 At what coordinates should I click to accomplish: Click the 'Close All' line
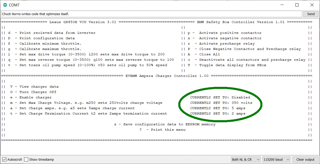pyautogui.click(x=204, y=54)
